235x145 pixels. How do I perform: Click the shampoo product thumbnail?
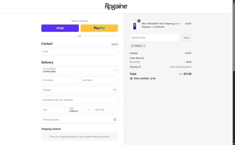135,25
